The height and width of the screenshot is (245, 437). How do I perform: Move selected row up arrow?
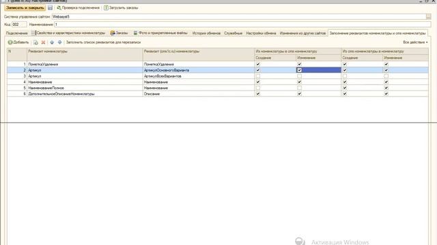point(52,42)
